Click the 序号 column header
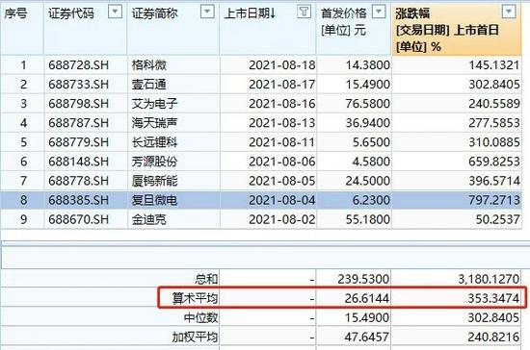The height and width of the screenshot is (350, 530). (x=15, y=13)
